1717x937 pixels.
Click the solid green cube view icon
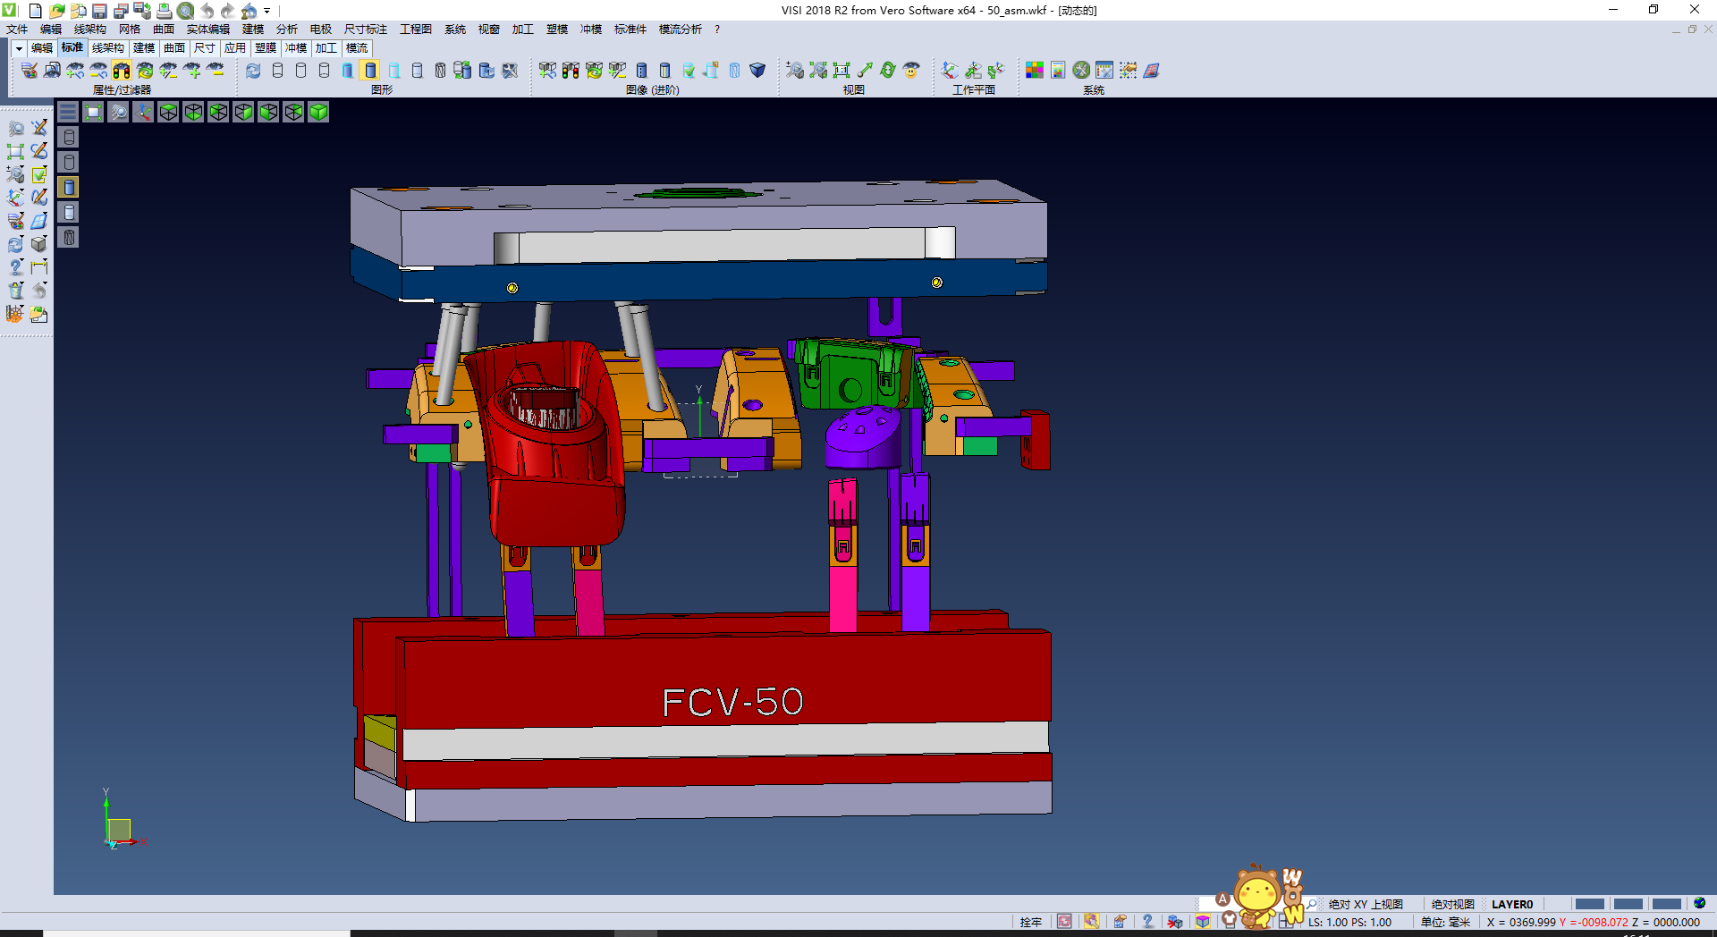318,112
